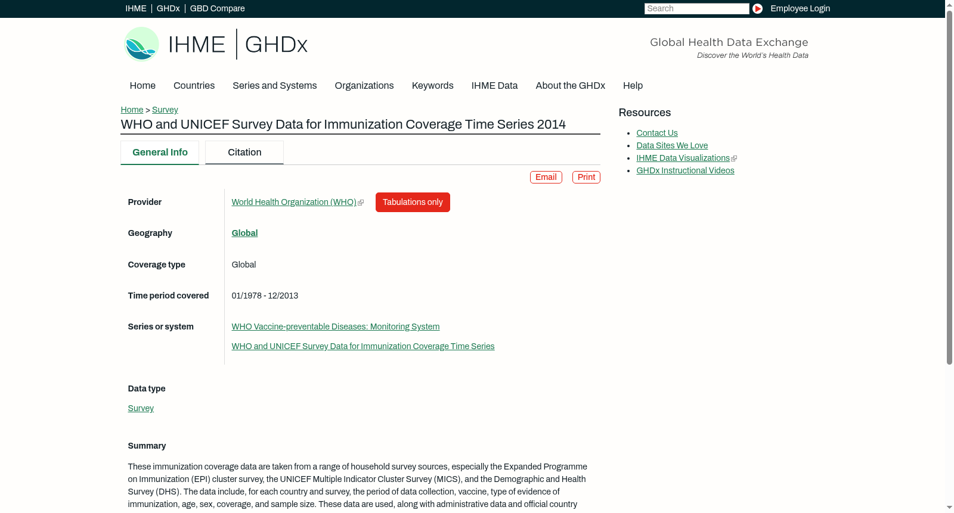The image size is (954, 513).
Task: Click external link icon after IHME Data Visualizations
Action: (734, 158)
